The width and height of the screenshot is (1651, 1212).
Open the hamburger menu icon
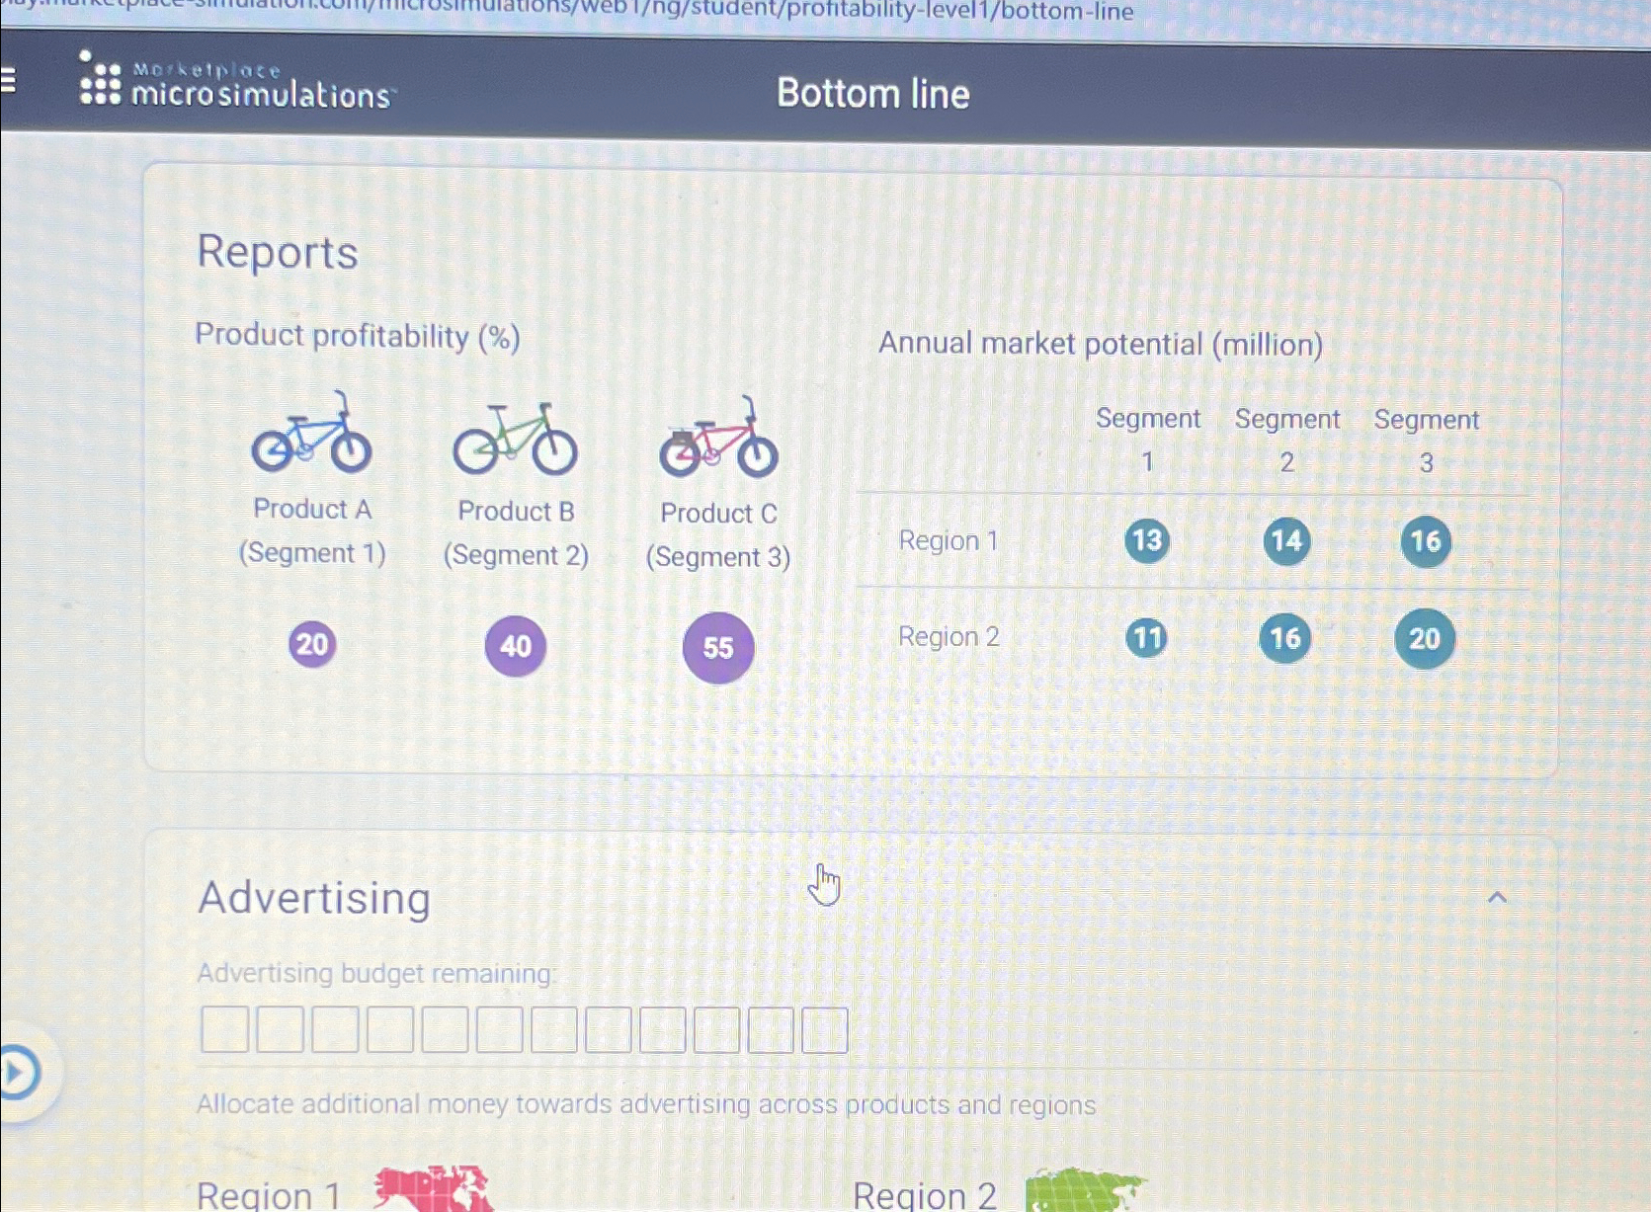(x=7, y=79)
